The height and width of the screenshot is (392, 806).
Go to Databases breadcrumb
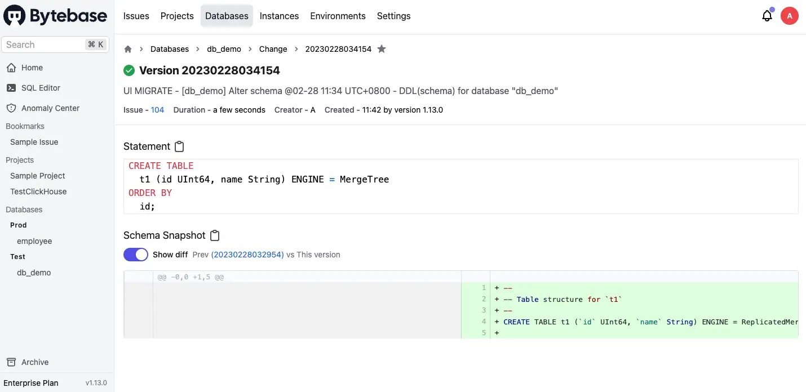[x=170, y=49]
